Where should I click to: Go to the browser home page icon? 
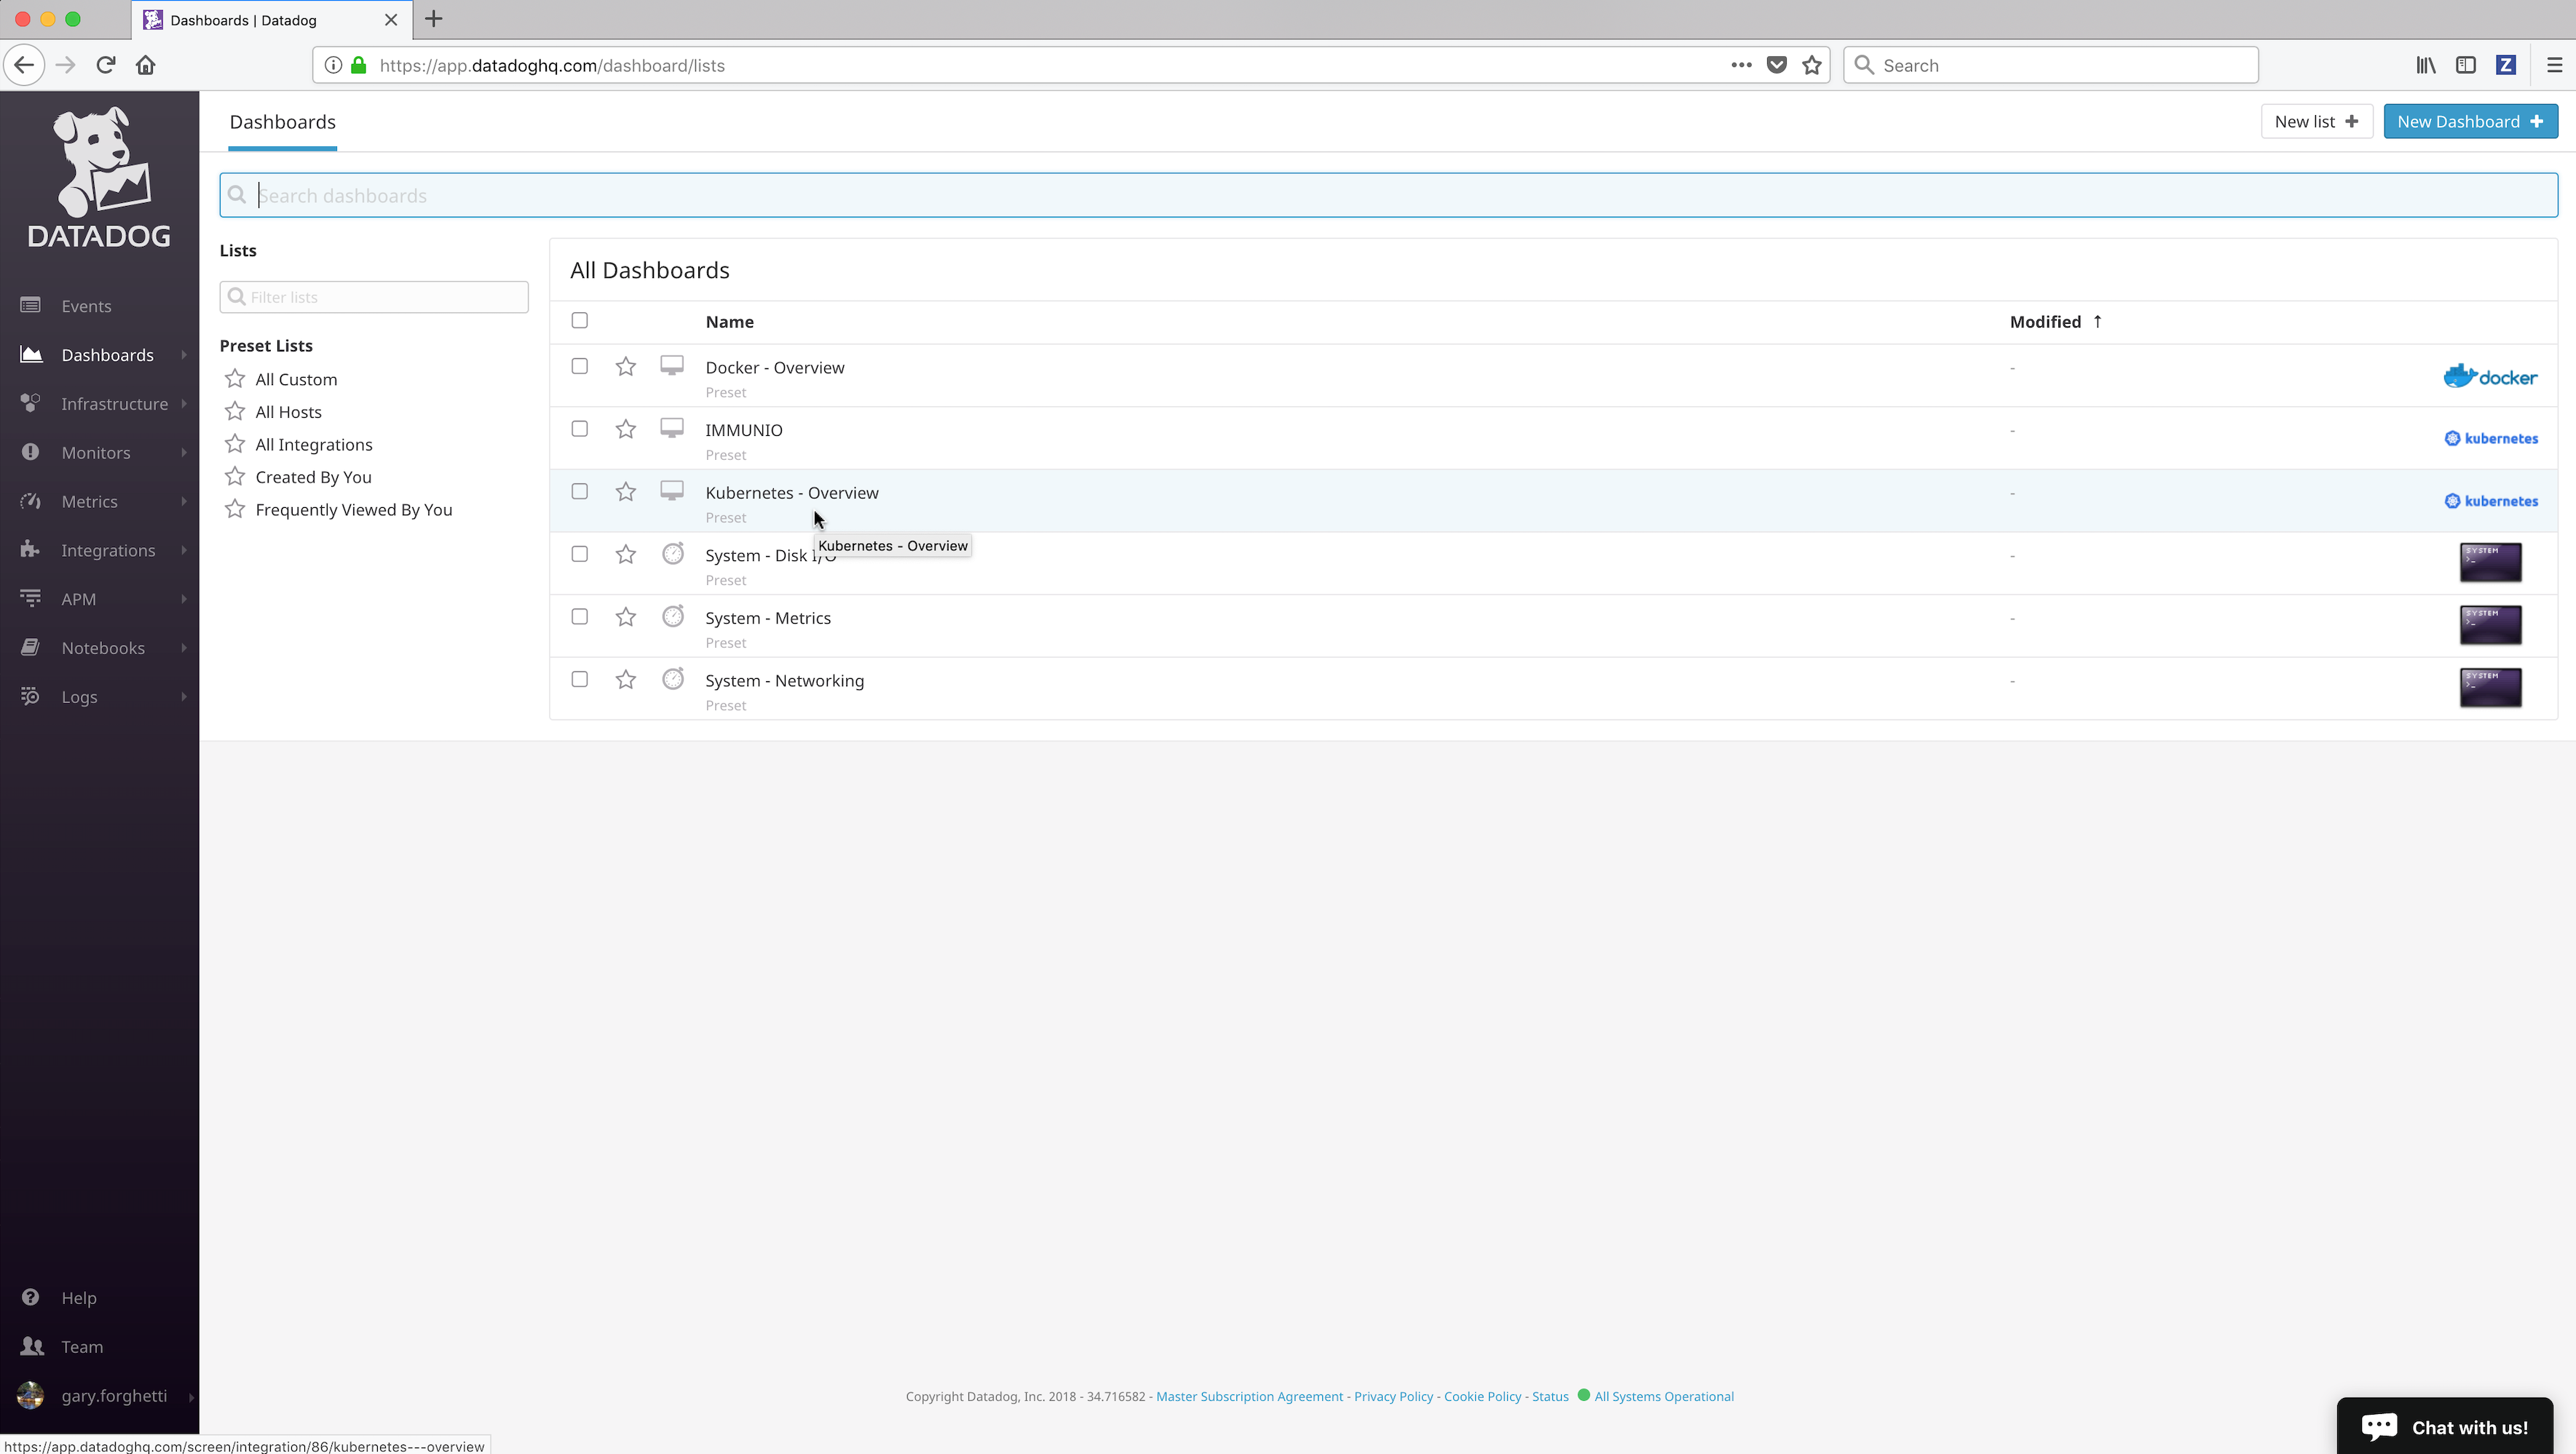146,65
